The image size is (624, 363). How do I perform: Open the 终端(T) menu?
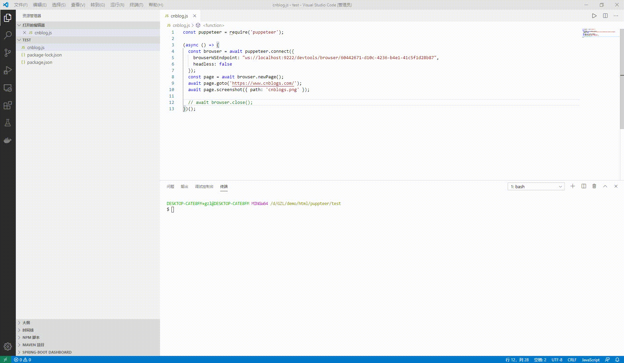click(136, 5)
